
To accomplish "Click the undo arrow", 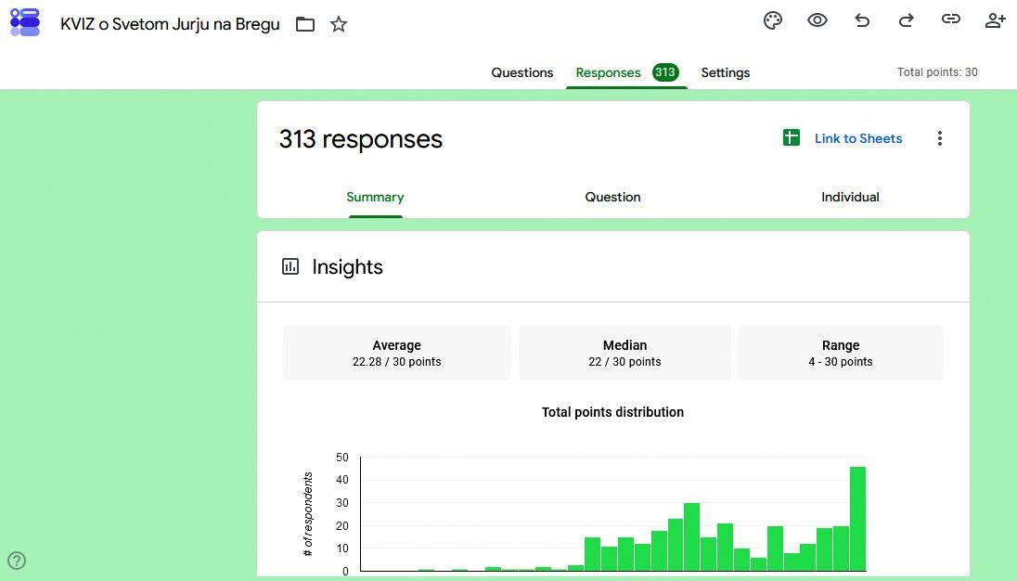I will [x=862, y=20].
